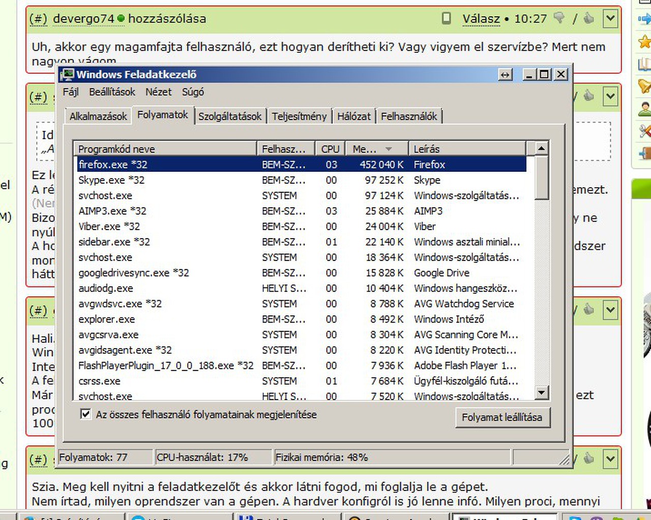Click the process list scroll down arrow
The width and height of the screenshot is (651, 520).
click(541, 392)
